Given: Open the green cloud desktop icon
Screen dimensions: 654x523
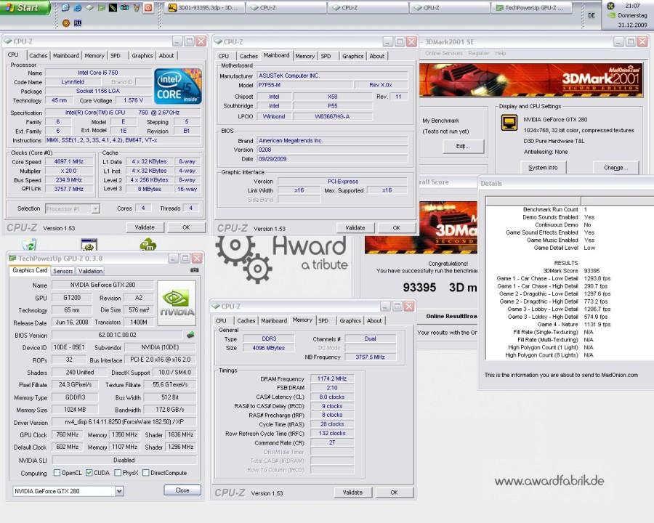Looking at the screenshot, I should point(148,244).
